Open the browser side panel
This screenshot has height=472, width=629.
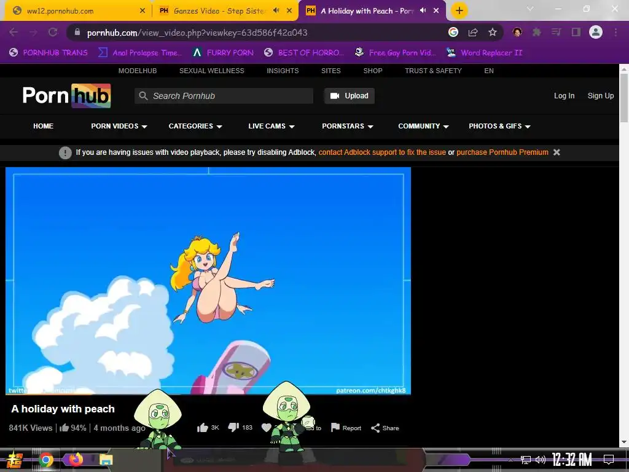pyautogui.click(x=576, y=32)
